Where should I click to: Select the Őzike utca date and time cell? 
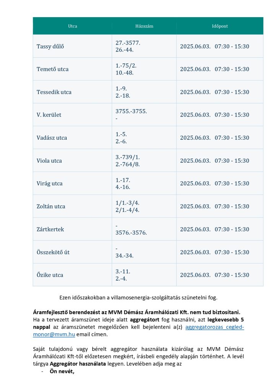click(220, 275)
